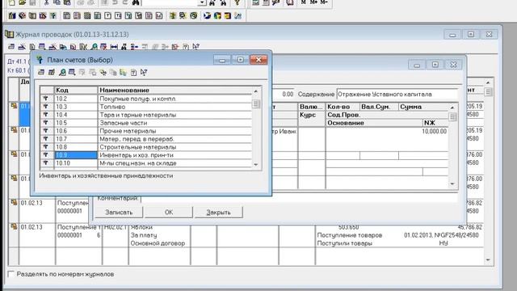Toggle Разделять по номерам журналов checkbox
This screenshot has width=517, height=291.
click(11, 274)
